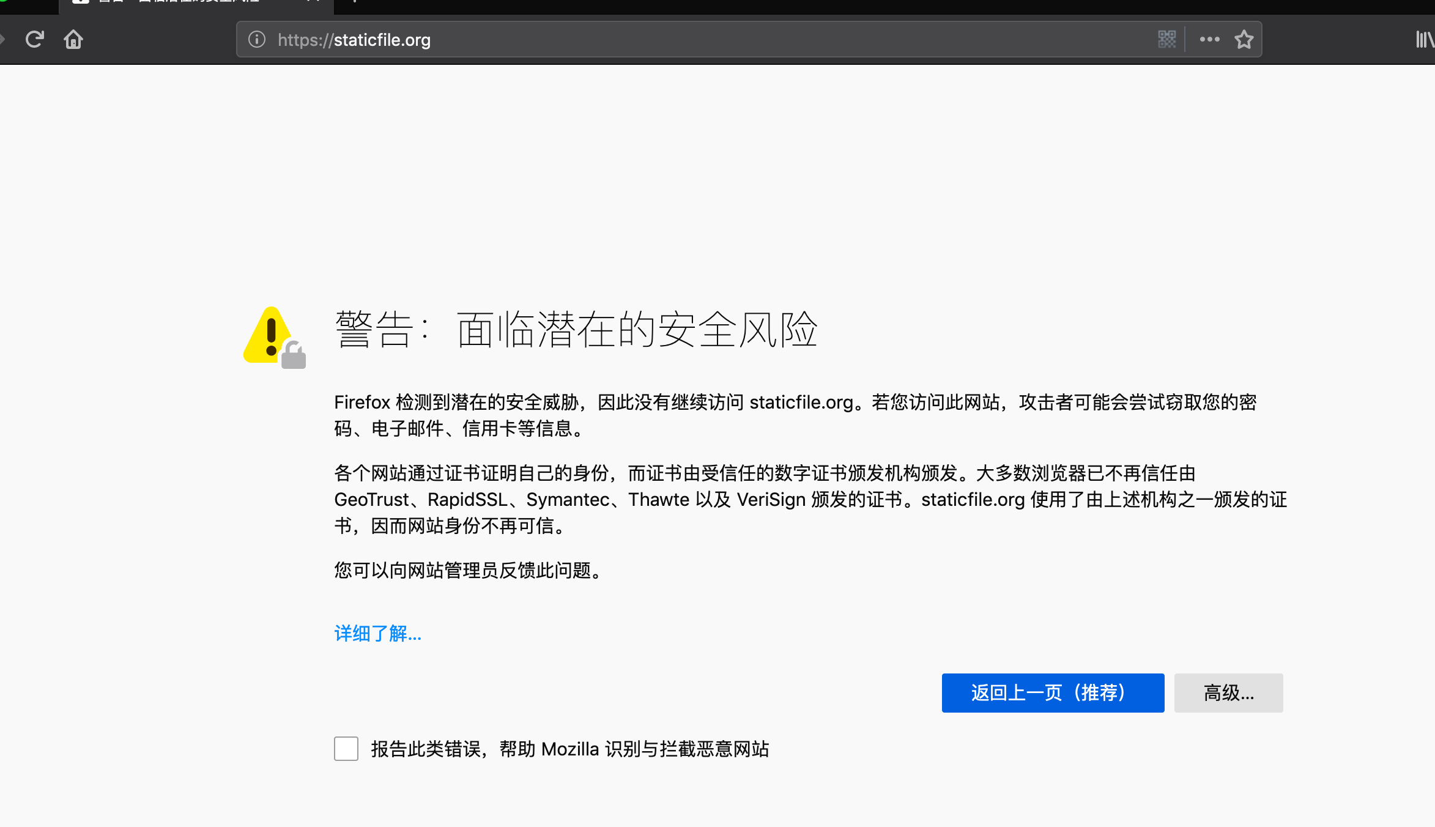The height and width of the screenshot is (827, 1435).
Task: Click the heading 警告：面临潜在的安全风险
Action: [576, 330]
